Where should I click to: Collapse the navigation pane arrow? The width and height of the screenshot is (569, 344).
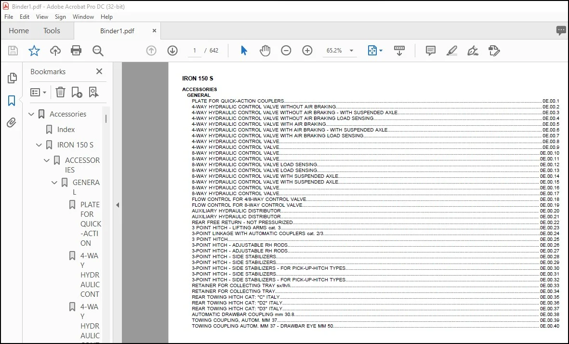click(x=118, y=205)
